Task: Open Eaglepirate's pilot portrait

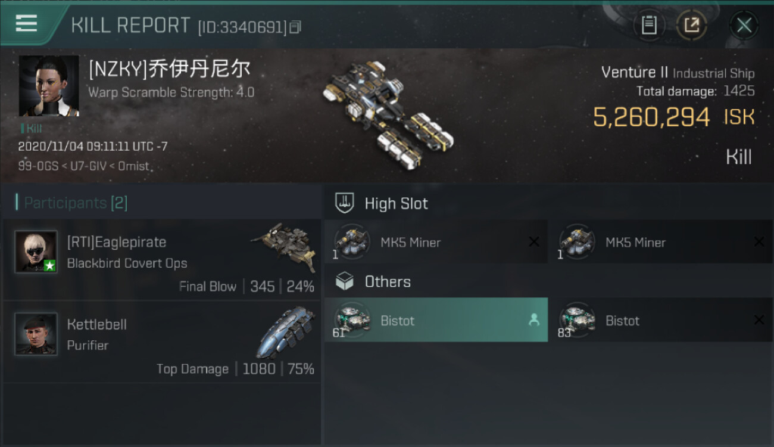Action: click(x=36, y=252)
